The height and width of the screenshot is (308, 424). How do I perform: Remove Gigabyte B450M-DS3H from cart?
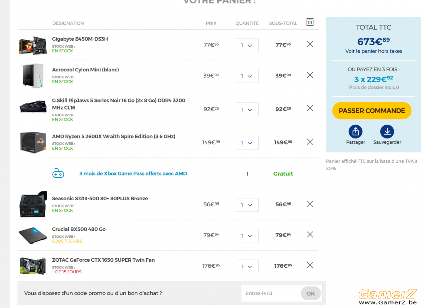(x=310, y=44)
